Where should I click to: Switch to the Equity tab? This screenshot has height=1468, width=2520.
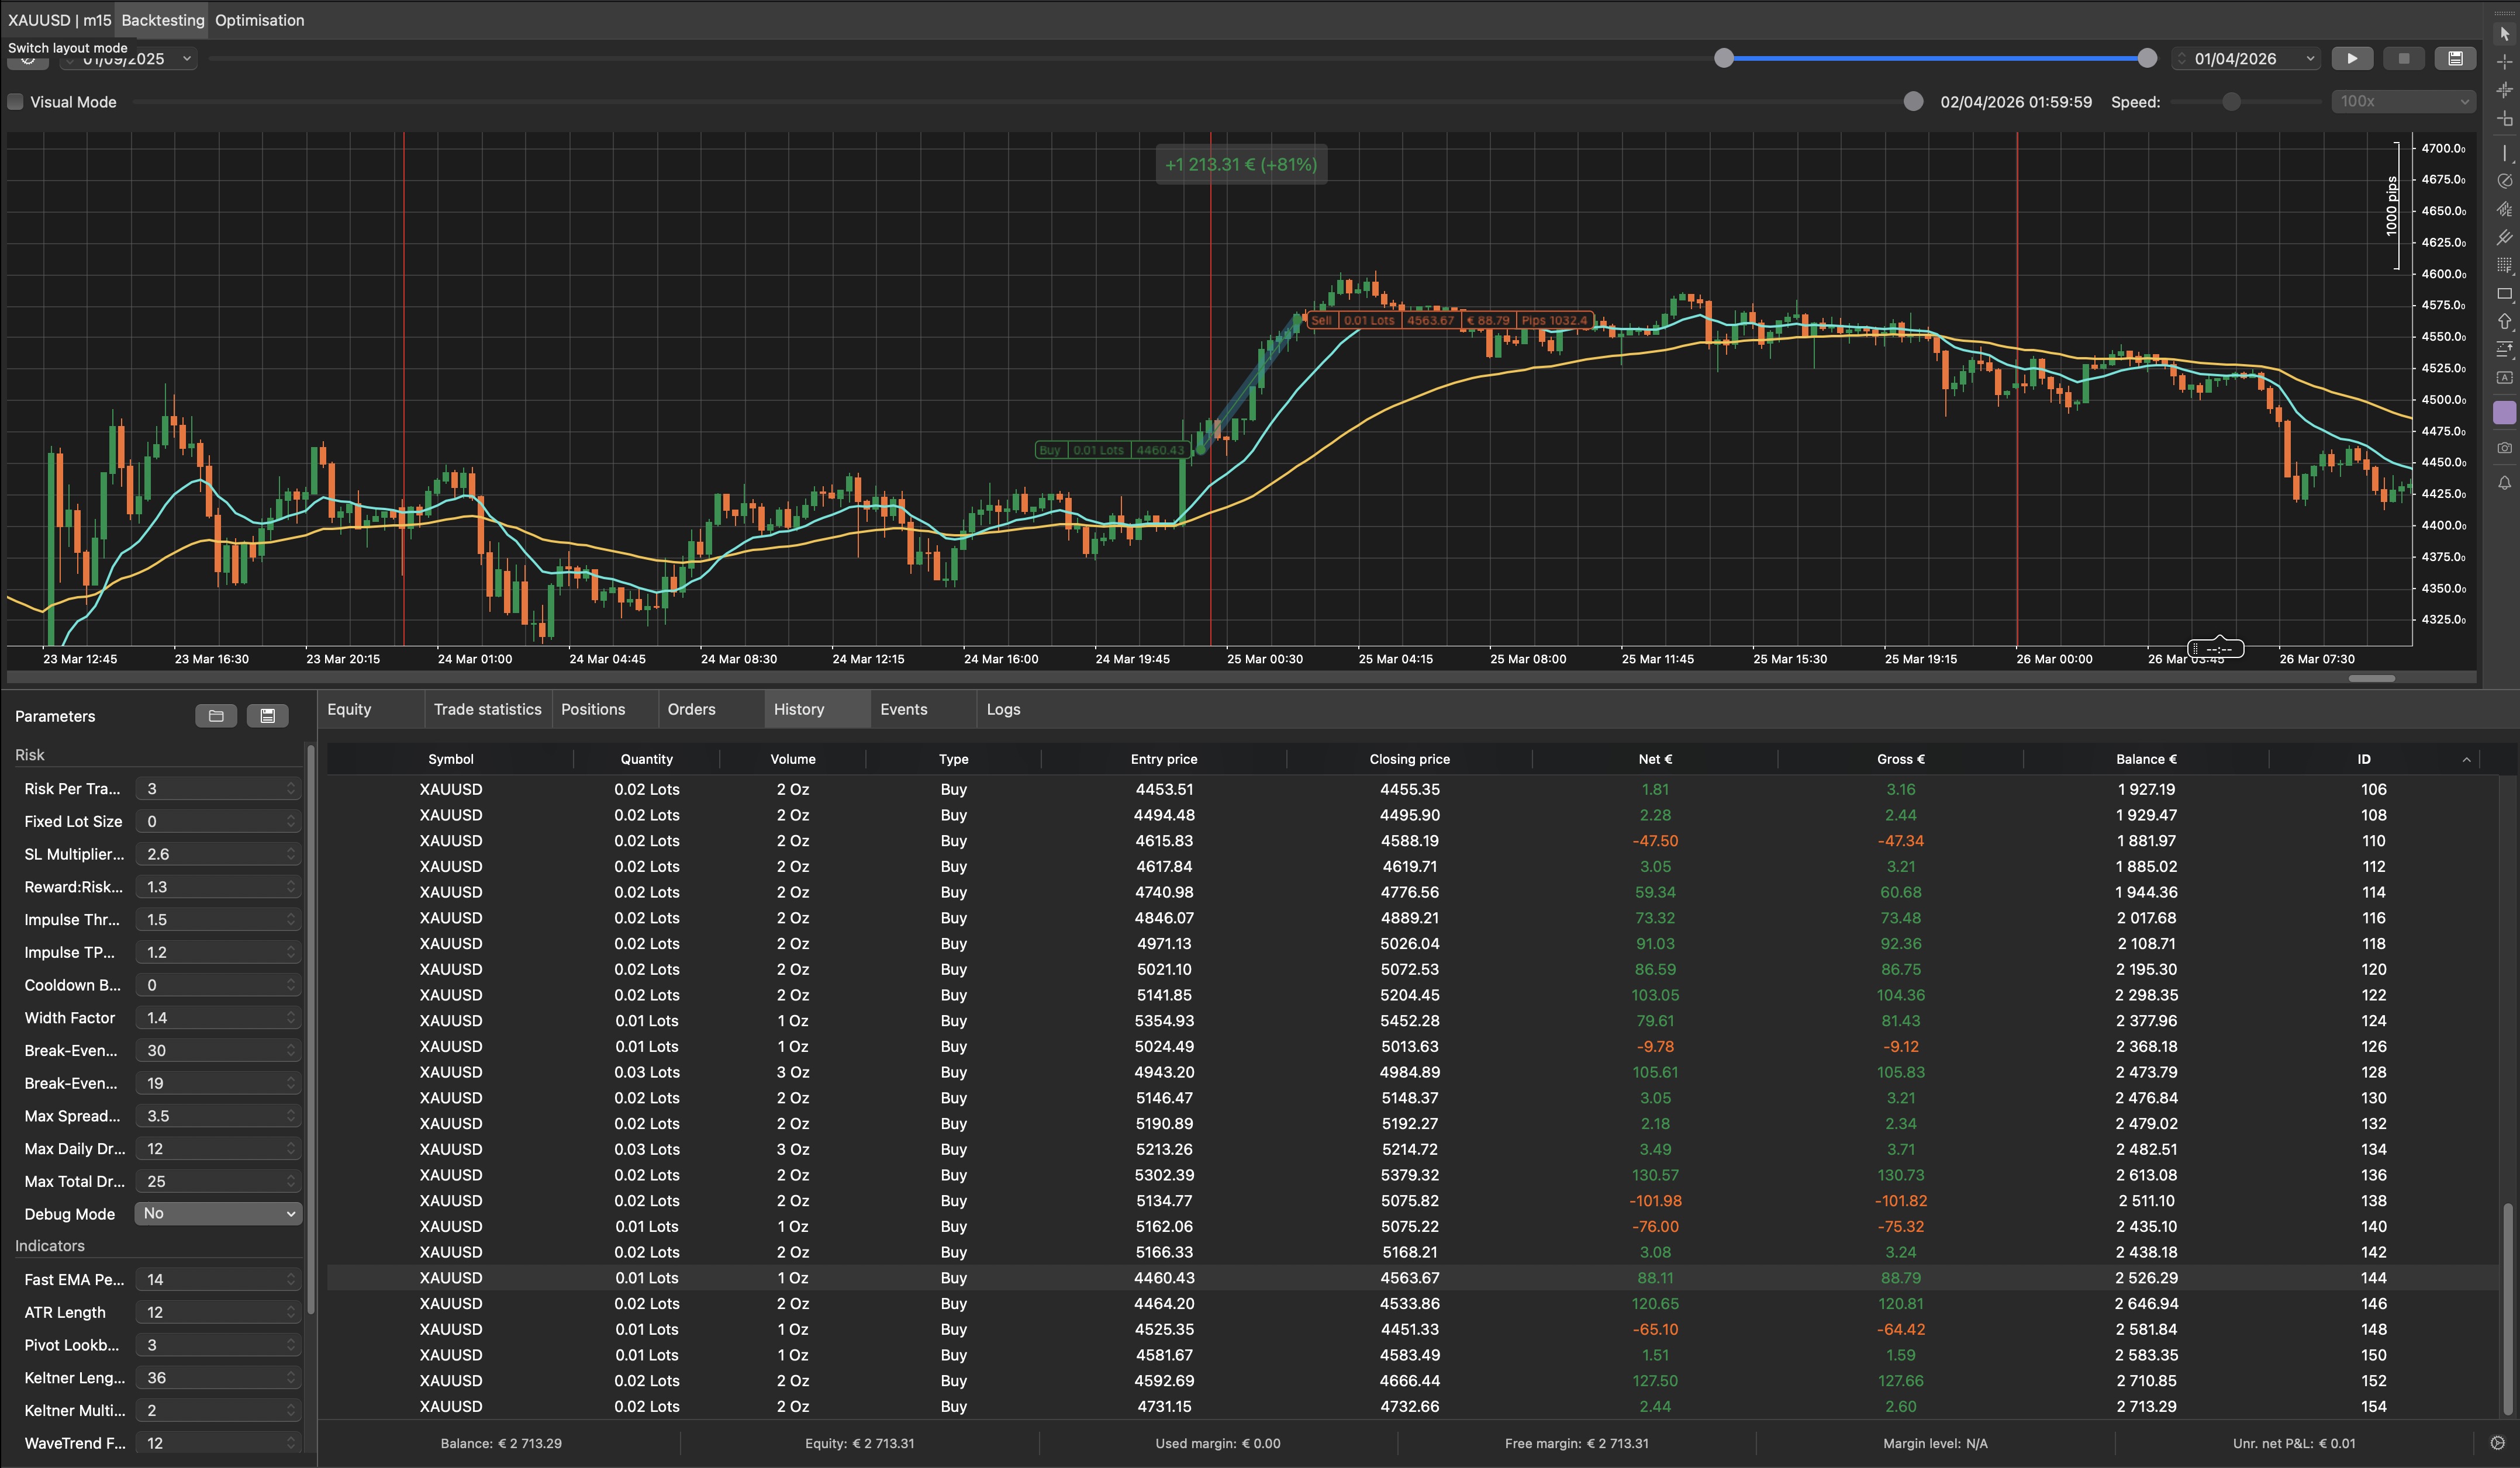click(349, 709)
